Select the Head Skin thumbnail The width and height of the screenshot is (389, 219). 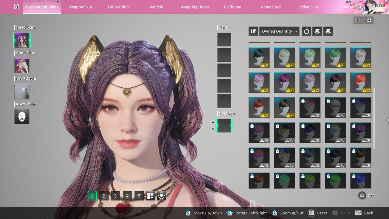pyautogui.click(x=22, y=40)
